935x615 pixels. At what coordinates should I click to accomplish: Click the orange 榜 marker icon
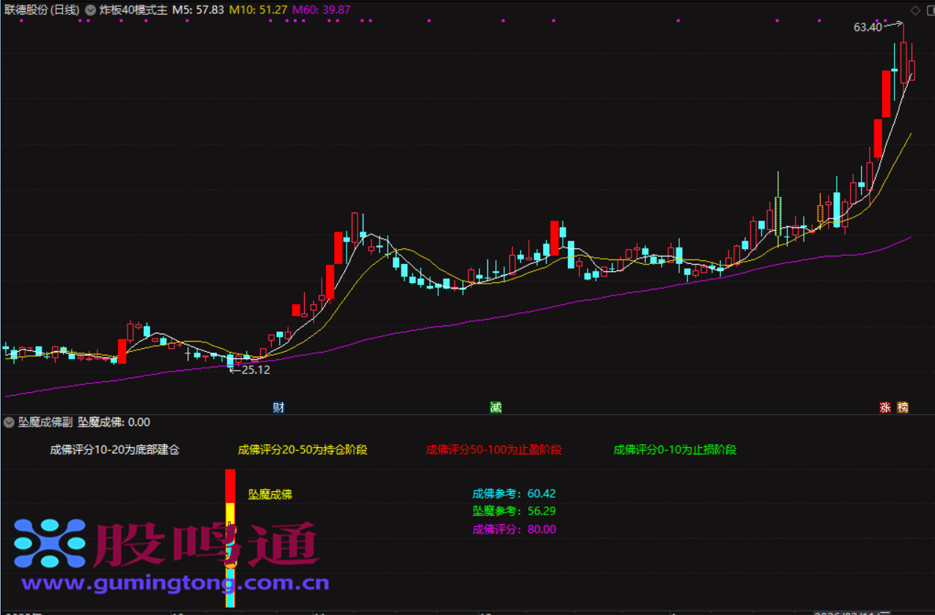(x=903, y=408)
